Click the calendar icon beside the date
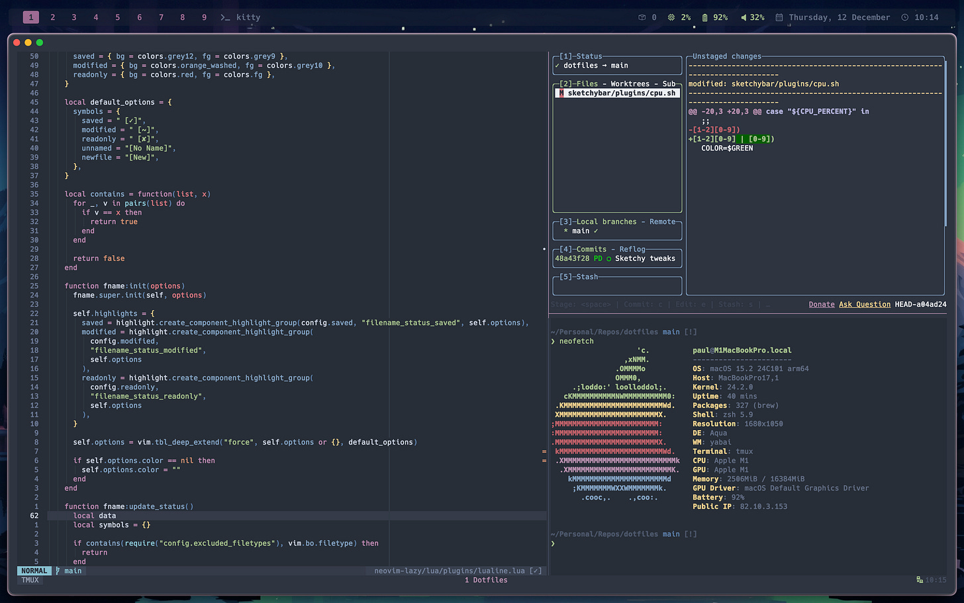The height and width of the screenshot is (603, 964). click(x=779, y=17)
